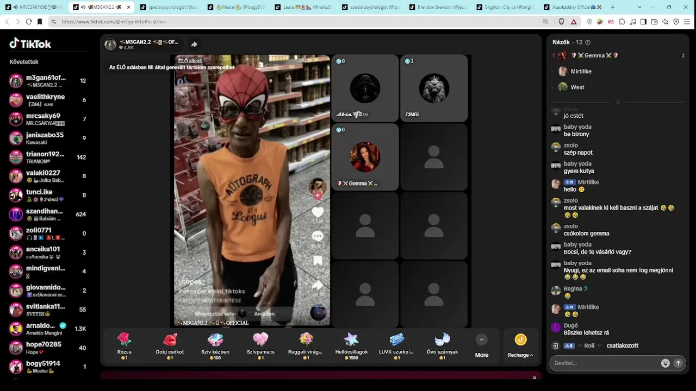Switch to the Asapkaslány Official tab
The image size is (696, 391).
coord(572,8)
